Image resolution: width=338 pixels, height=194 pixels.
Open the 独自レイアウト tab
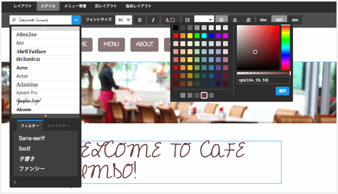click(139, 6)
